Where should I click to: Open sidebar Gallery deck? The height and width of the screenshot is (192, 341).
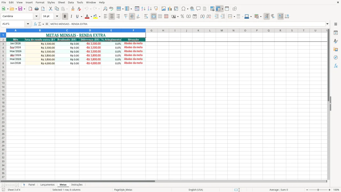pyautogui.click(x=336, y=49)
